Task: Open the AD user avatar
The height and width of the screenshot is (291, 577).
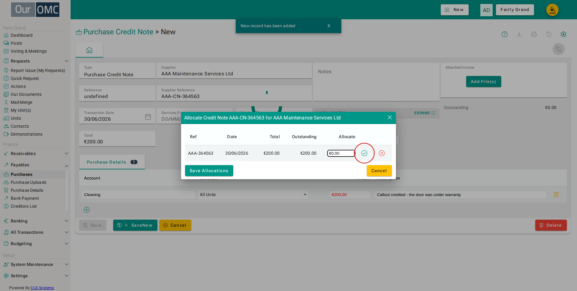Action: click(x=486, y=10)
